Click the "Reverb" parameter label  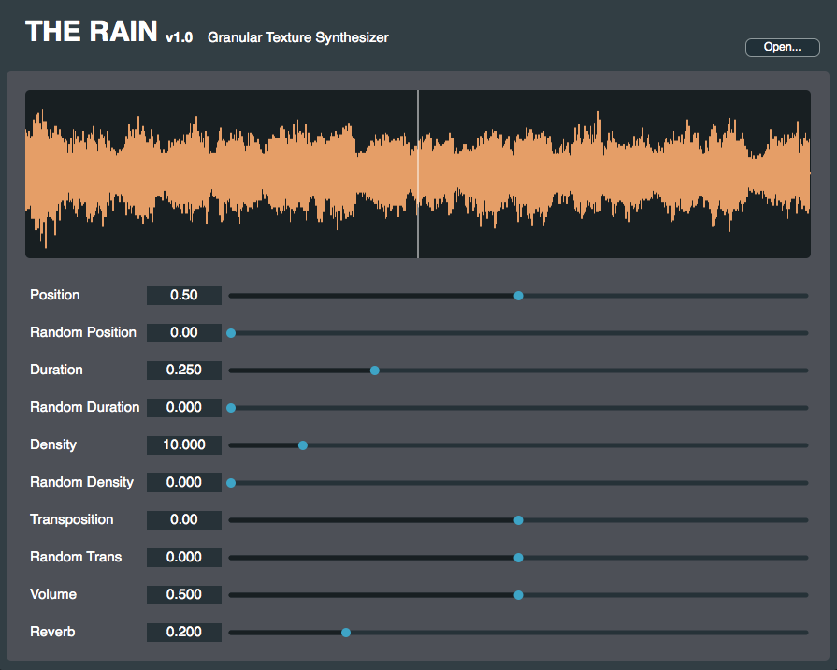[x=53, y=632]
